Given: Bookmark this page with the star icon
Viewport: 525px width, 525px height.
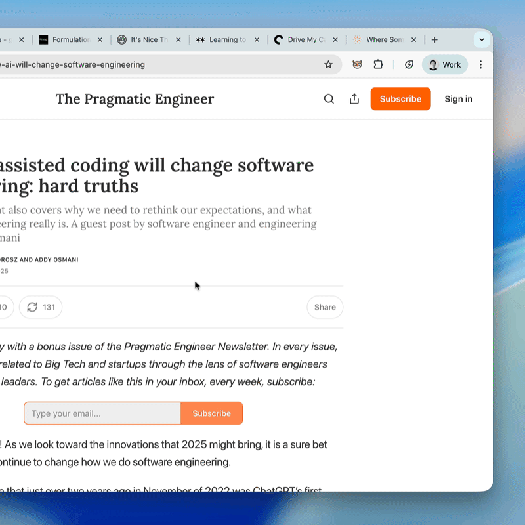Looking at the screenshot, I should [329, 64].
